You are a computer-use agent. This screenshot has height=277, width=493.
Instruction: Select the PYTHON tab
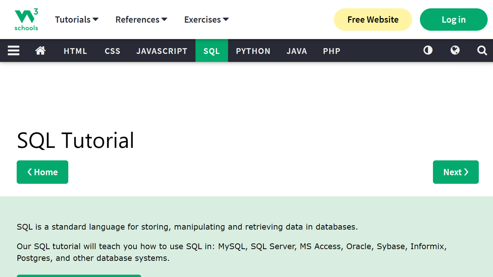pos(253,51)
